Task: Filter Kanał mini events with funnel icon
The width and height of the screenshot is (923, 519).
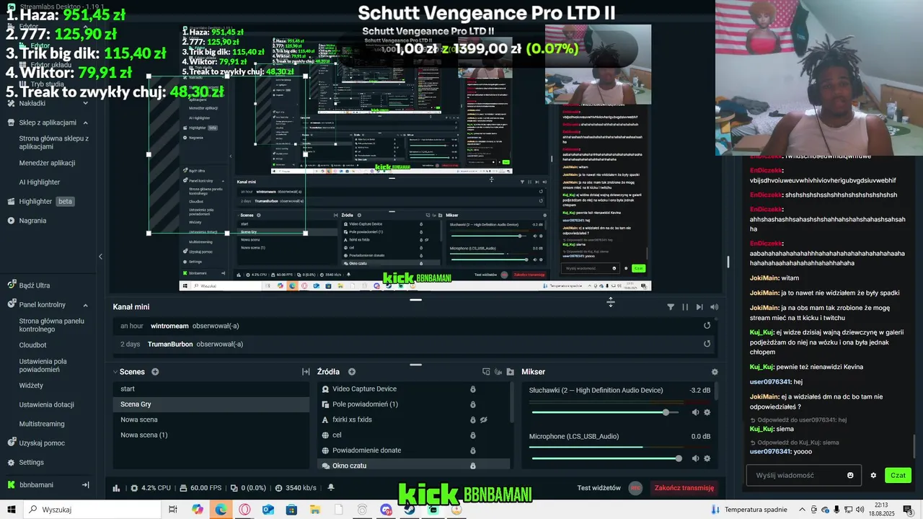Action: (x=671, y=307)
